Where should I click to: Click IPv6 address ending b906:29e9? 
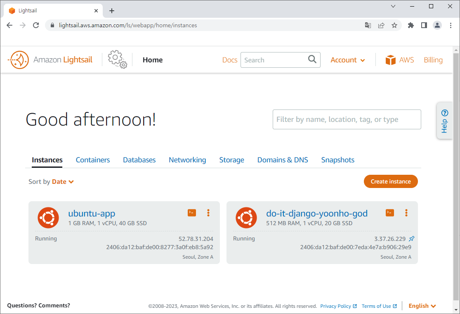click(x=356, y=247)
